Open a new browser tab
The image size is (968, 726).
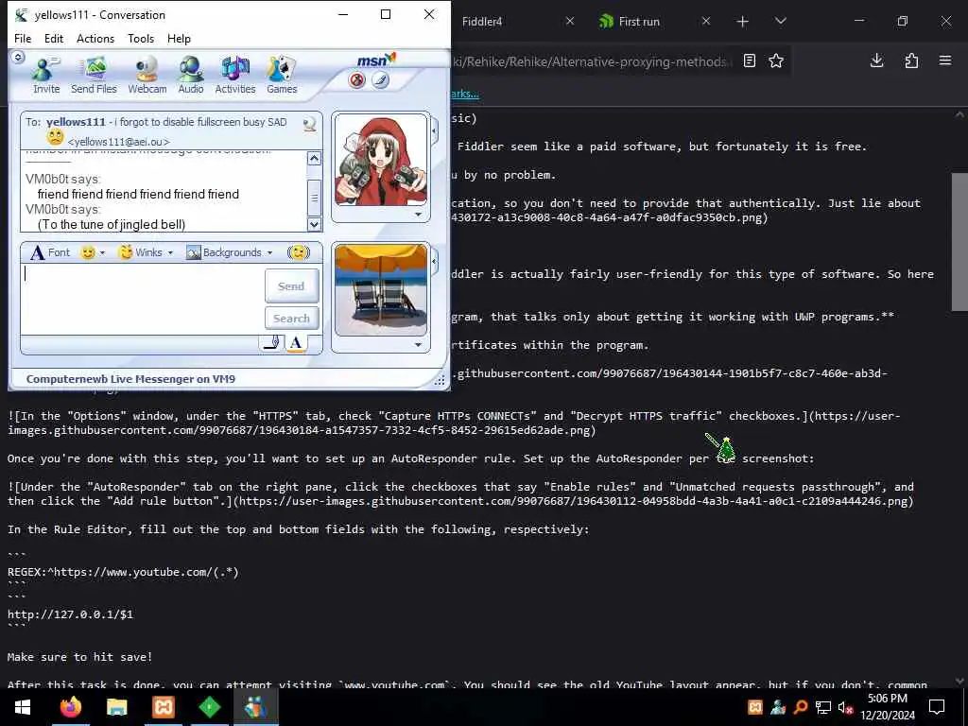pyautogui.click(x=743, y=22)
